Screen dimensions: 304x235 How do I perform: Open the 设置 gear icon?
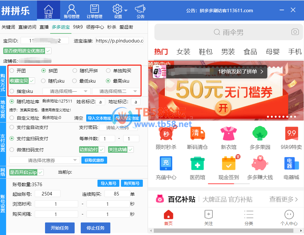point(117,9)
